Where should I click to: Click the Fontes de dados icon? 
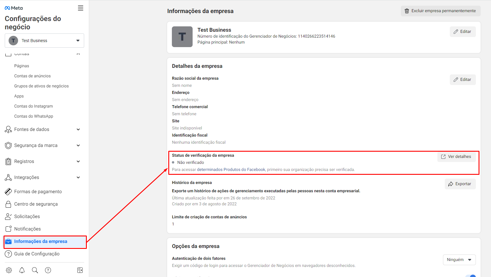8,129
